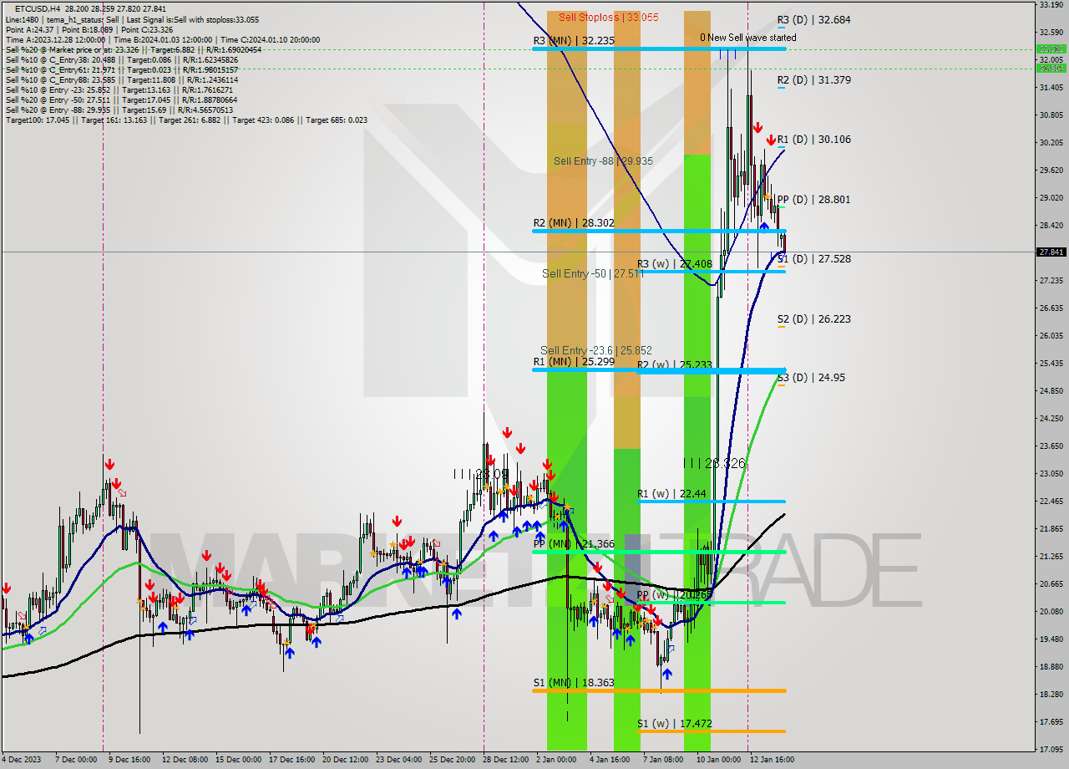Viewport: 1069px width, 769px height.
Task: Click the 17.095 value on price axis
Action: pyautogui.click(x=1051, y=749)
